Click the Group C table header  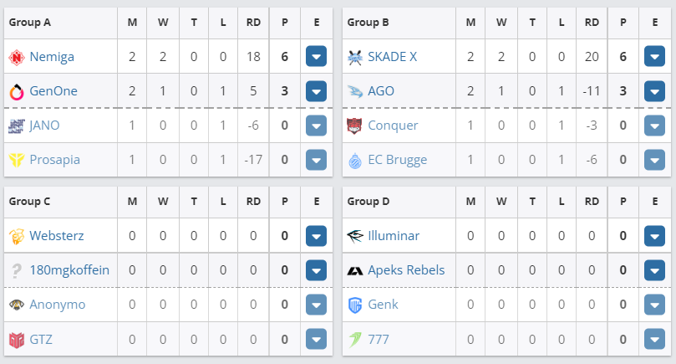[30, 201]
